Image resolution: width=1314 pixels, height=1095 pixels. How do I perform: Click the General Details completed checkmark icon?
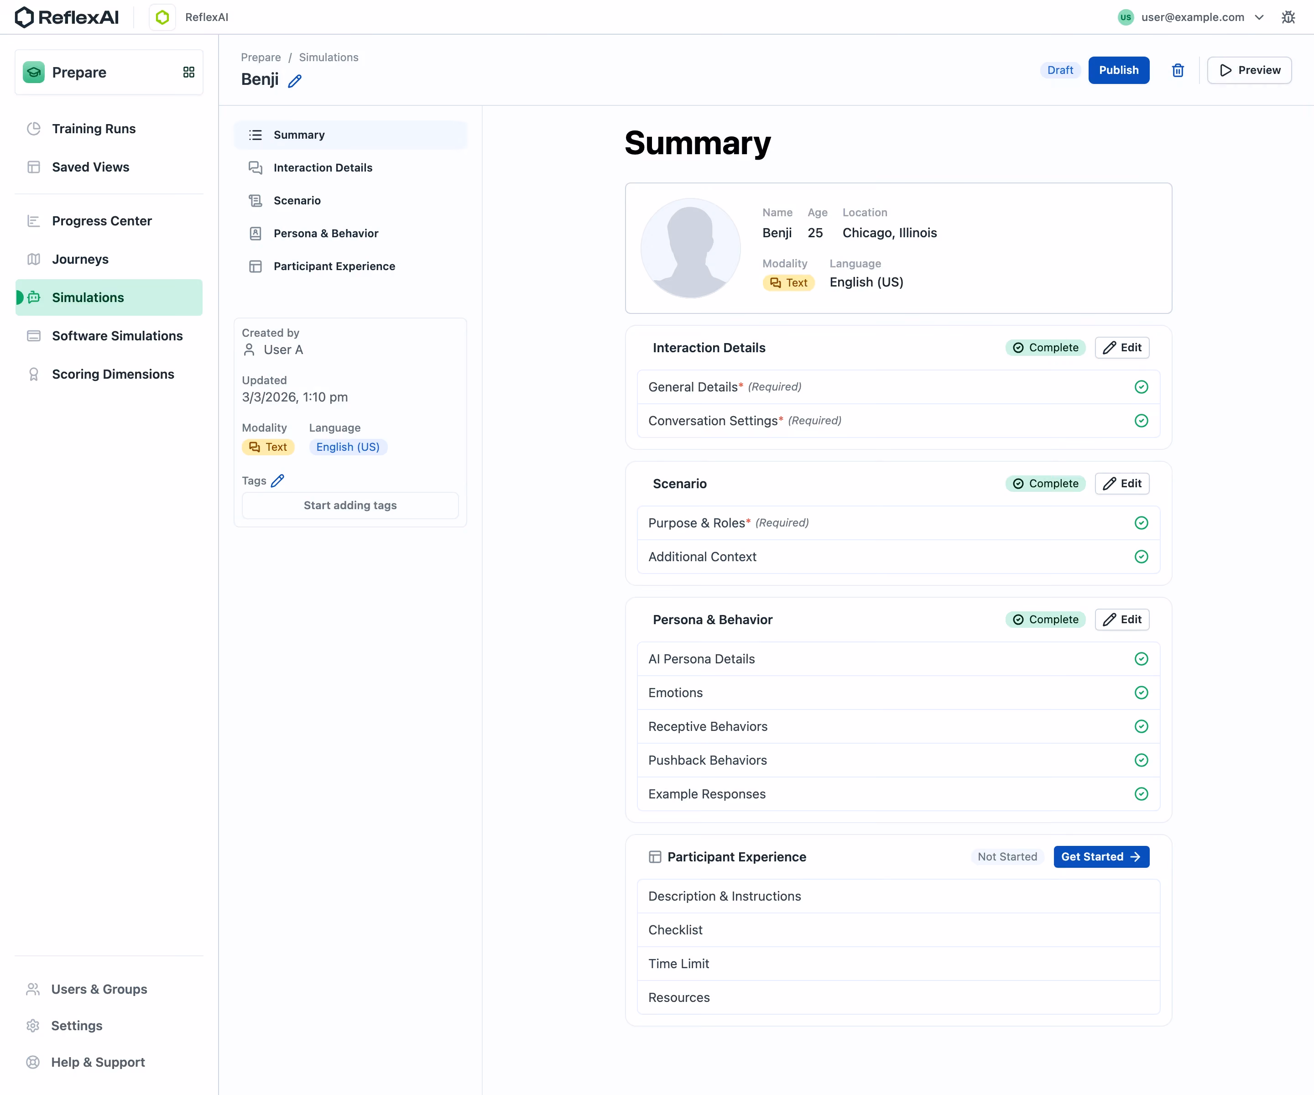point(1141,387)
